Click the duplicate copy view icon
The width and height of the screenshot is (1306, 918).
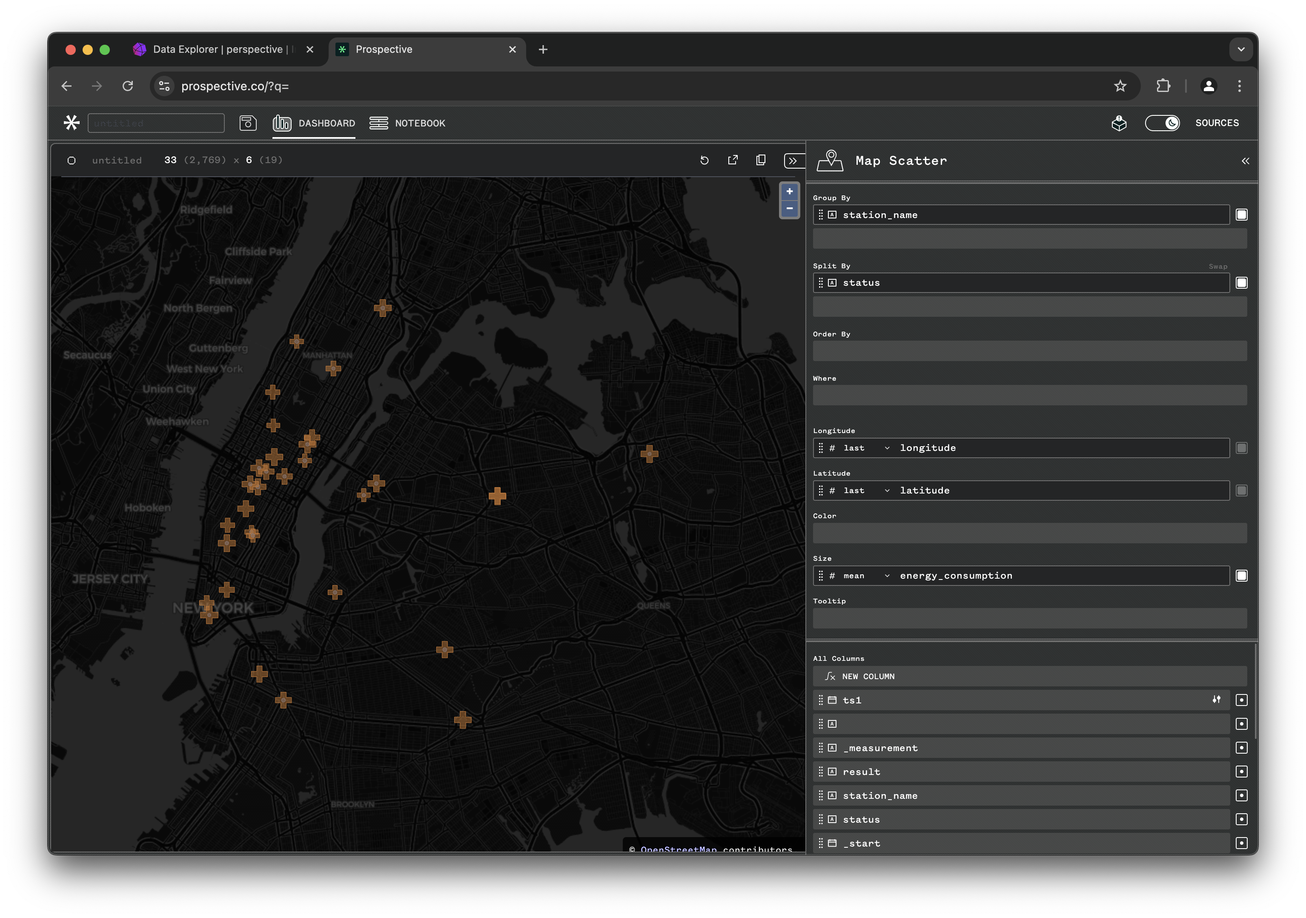tap(761, 161)
